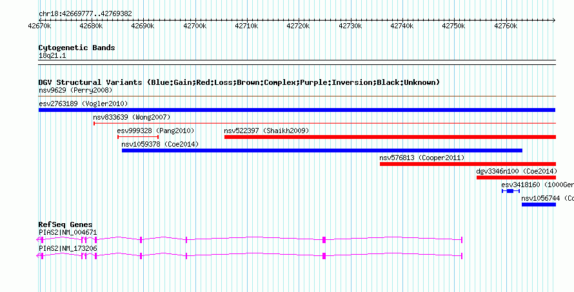Click the nsv522397 (Shaikh2009) label

pos(266,131)
